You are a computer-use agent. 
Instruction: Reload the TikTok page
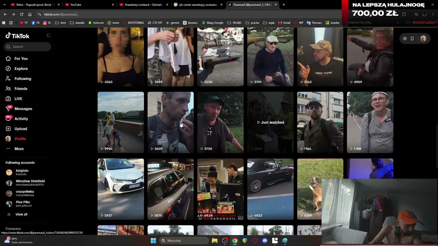point(22,14)
